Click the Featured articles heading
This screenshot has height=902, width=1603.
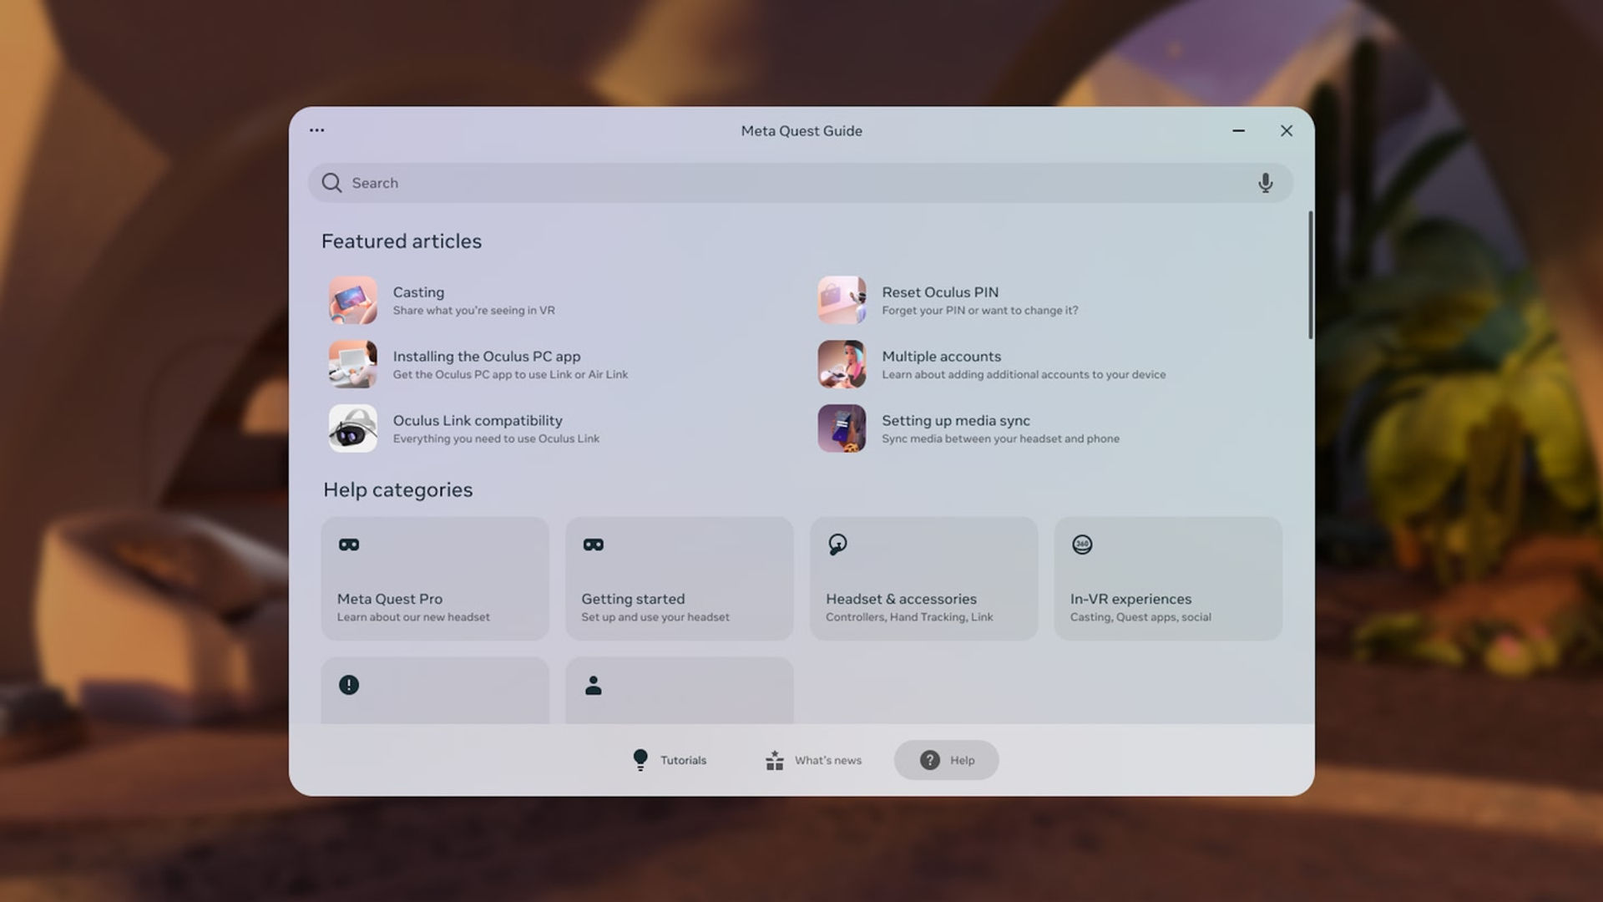tap(402, 241)
